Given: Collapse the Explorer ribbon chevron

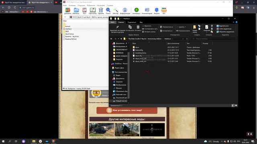Looking at the screenshot, I should pyautogui.click(x=233, y=22).
